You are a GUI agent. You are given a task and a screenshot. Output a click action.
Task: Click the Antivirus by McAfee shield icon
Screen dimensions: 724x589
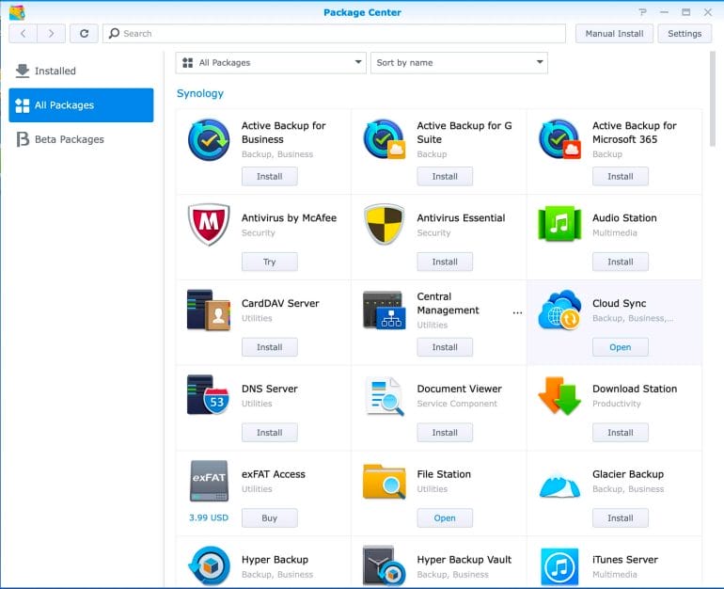tap(209, 225)
